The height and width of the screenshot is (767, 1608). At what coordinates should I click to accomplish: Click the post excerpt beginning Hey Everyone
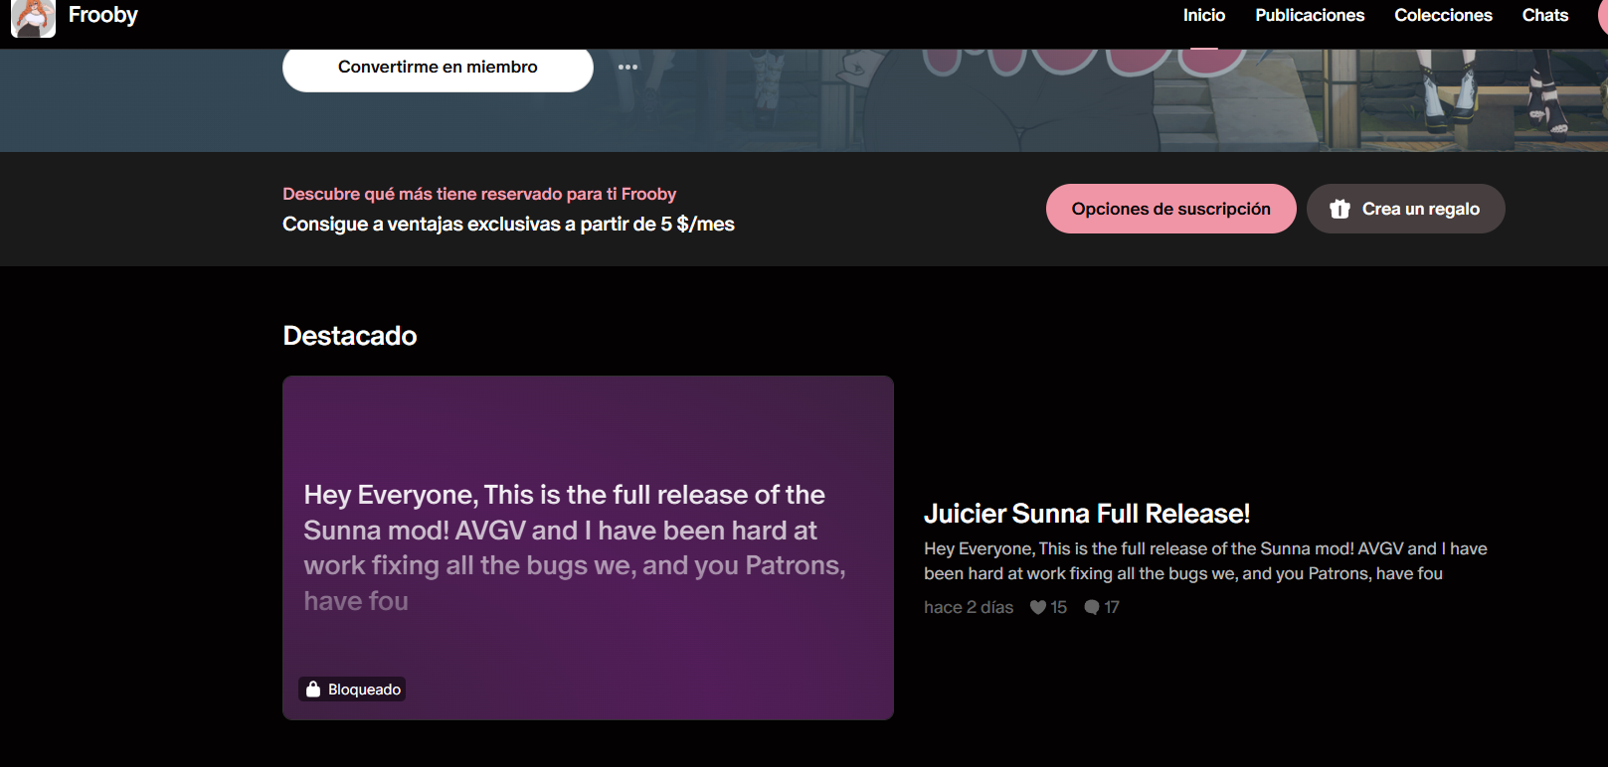[1205, 561]
